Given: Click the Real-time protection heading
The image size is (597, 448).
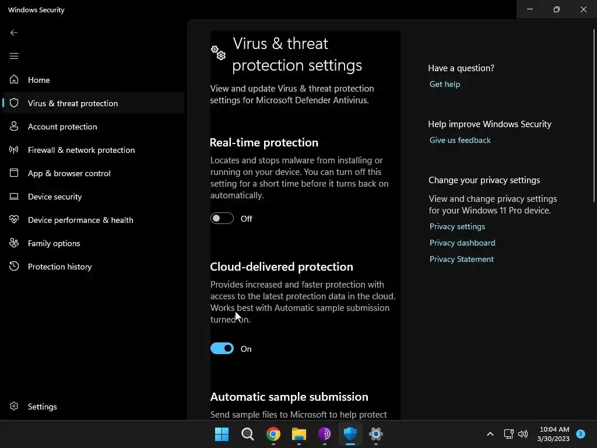Looking at the screenshot, I should (264, 142).
